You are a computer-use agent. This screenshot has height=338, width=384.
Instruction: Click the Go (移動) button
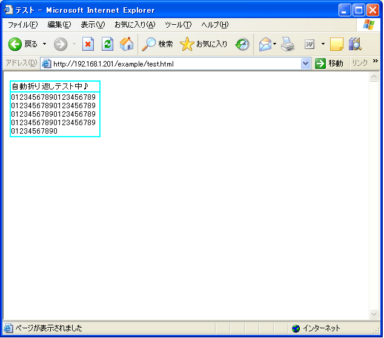329,63
